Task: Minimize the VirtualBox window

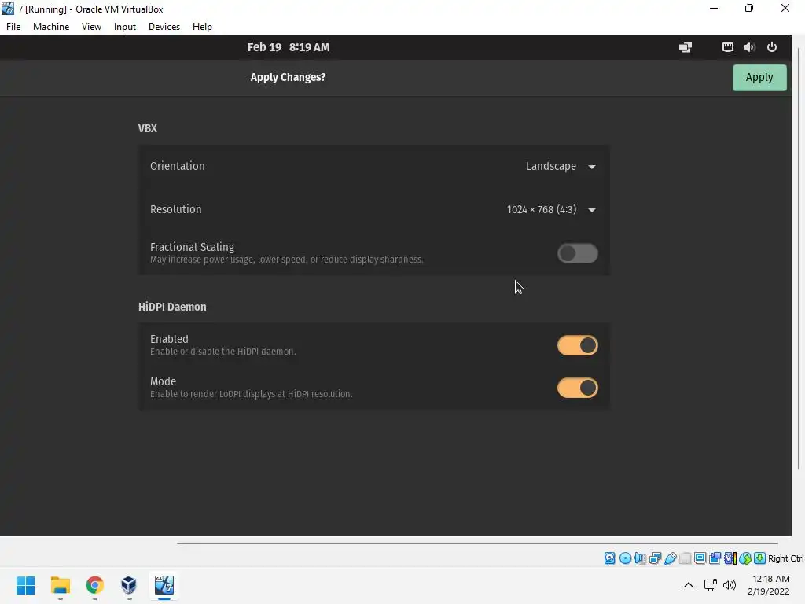Action: pos(714,9)
